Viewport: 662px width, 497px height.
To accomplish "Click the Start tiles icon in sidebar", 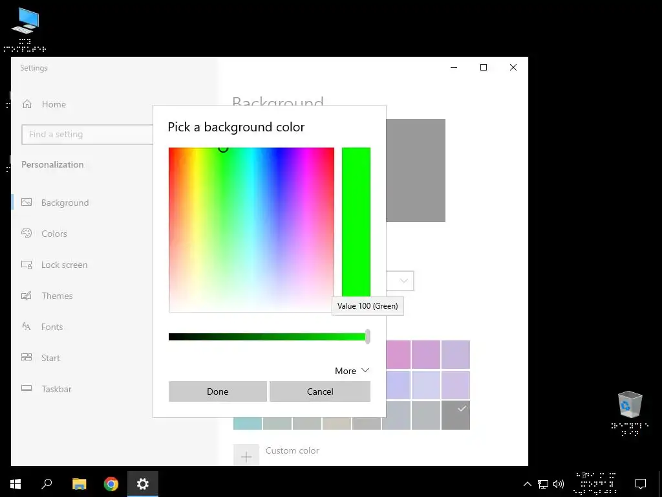I will point(27,357).
